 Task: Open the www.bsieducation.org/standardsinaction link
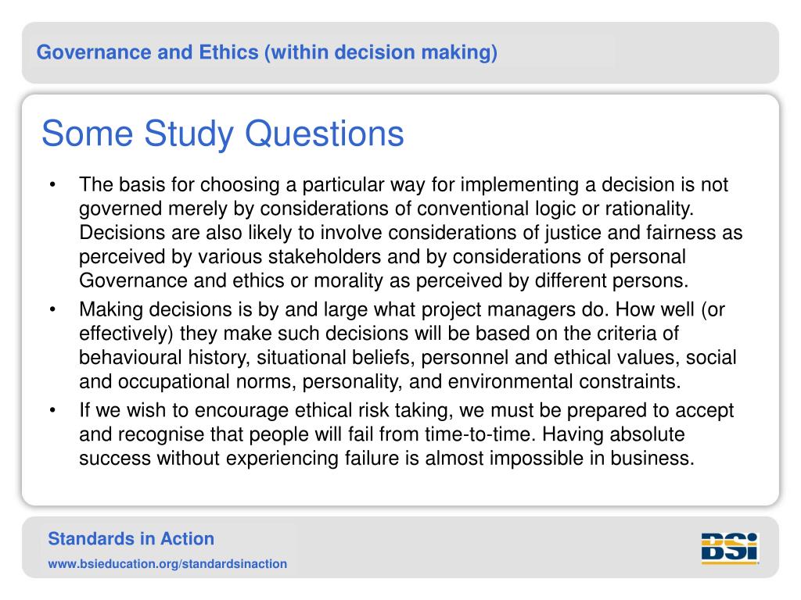[x=167, y=564]
